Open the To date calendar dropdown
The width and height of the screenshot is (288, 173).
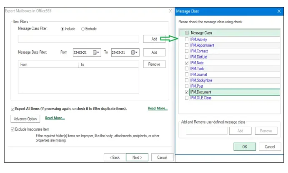point(136,52)
